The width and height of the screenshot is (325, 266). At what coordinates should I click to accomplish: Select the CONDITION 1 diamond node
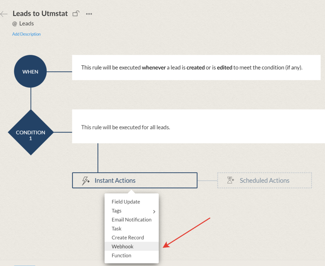tap(30, 133)
